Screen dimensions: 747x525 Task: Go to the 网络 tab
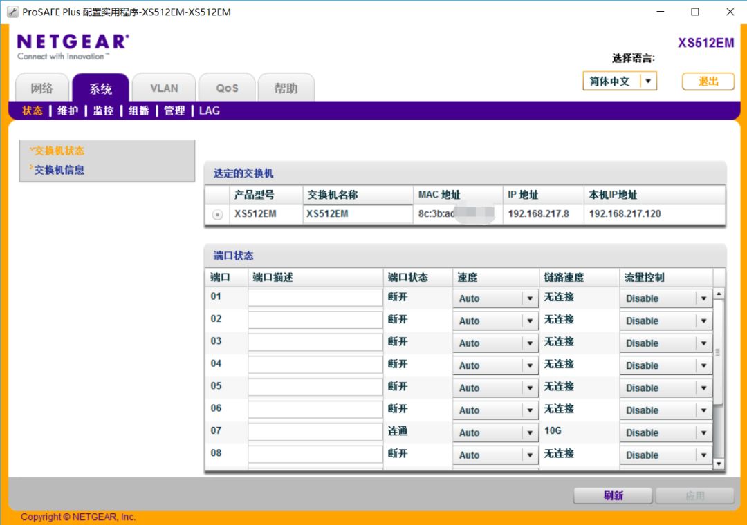point(42,88)
